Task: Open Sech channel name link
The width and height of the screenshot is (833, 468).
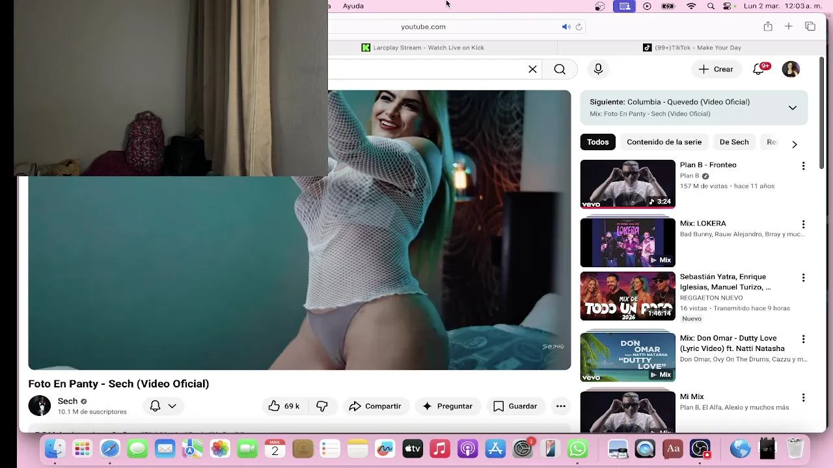Action: [x=68, y=401]
